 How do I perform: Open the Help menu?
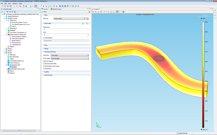pyautogui.click(x=20, y=4)
